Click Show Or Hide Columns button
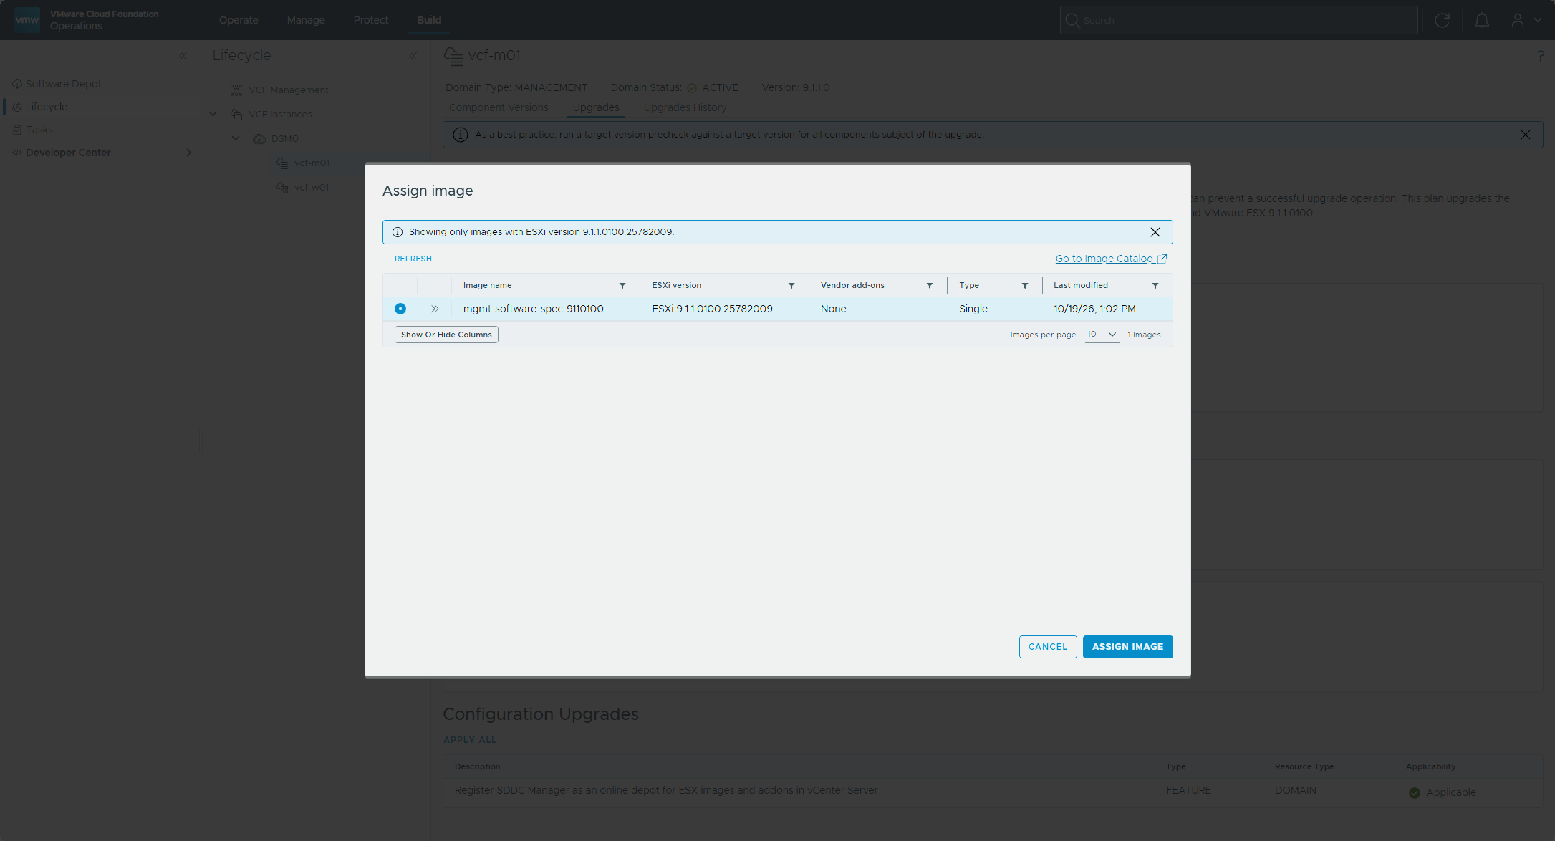Screen dimensions: 1555x841 pyautogui.click(x=446, y=335)
